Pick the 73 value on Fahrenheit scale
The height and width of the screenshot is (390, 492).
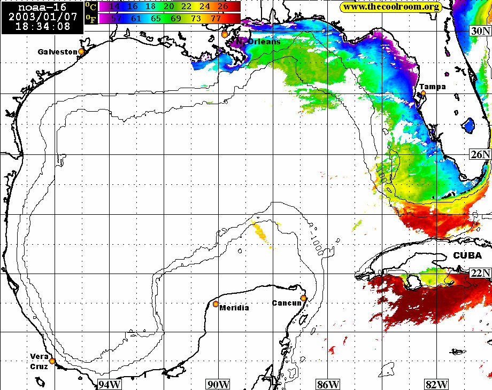click(196, 19)
